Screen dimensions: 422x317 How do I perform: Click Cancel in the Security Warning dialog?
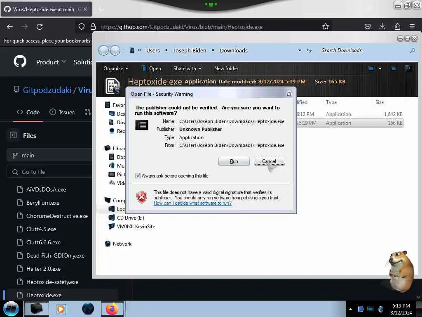coord(269,161)
